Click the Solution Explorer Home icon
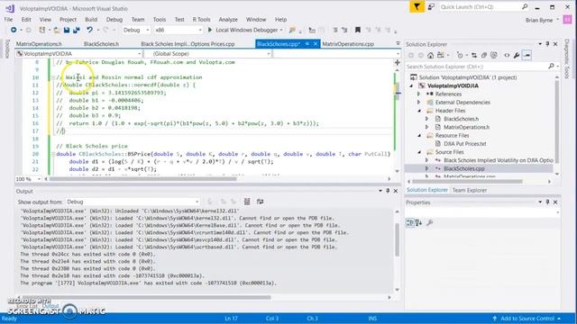Image resolution: width=577 pixels, height=324 pixels. pyautogui.click(x=430, y=56)
